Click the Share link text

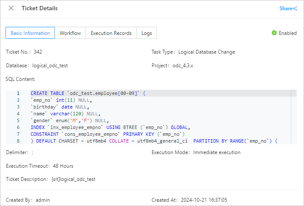pyautogui.click(x=285, y=9)
